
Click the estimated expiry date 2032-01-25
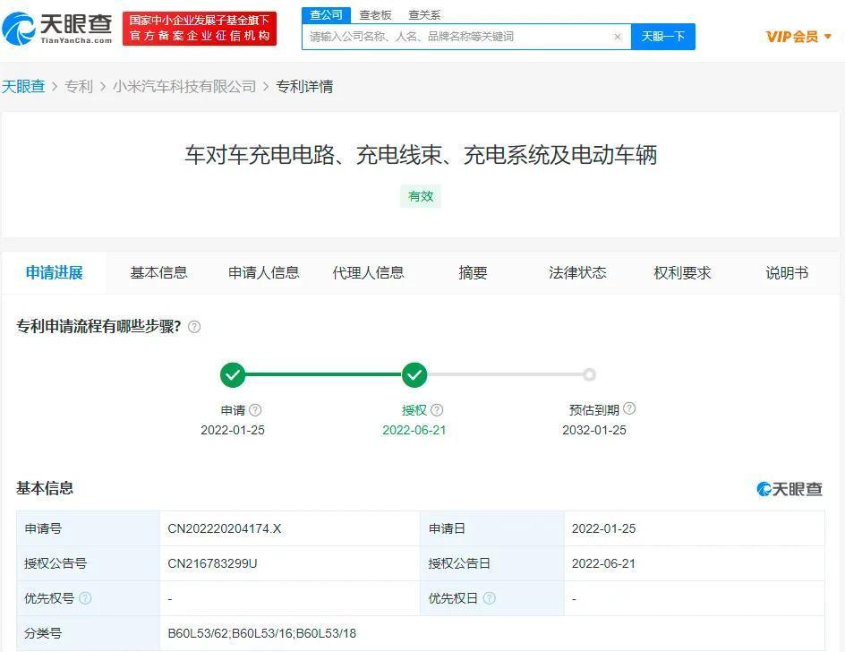[x=594, y=430]
